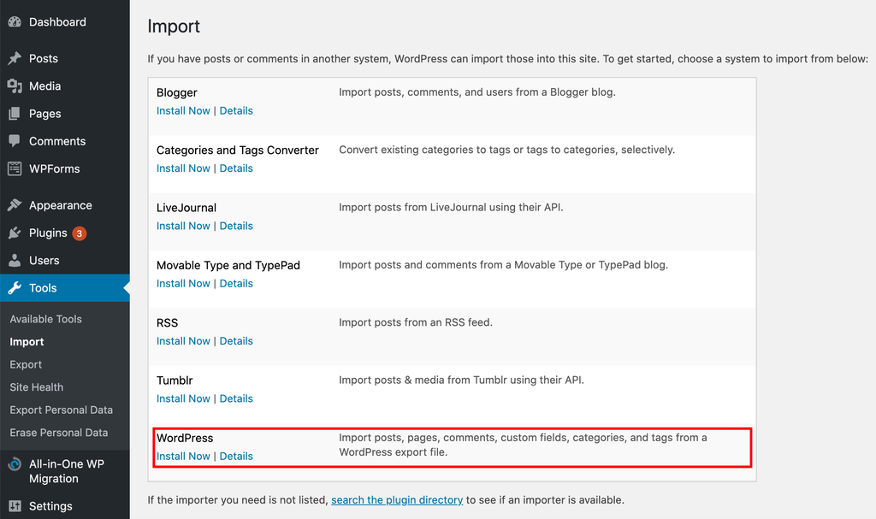This screenshot has height=519, width=876.
Task: Open the Settings gear icon
Action: pyautogui.click(x=15, y=505)
